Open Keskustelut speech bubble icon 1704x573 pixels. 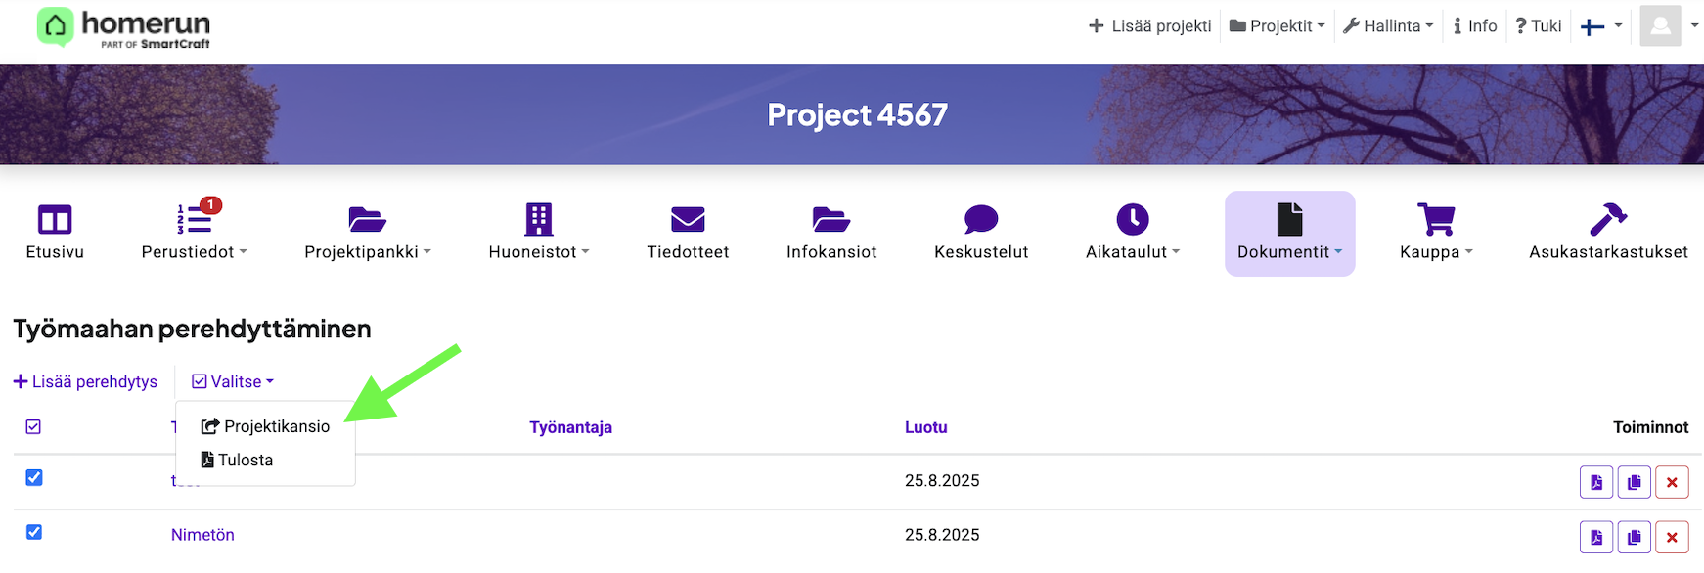980,220
